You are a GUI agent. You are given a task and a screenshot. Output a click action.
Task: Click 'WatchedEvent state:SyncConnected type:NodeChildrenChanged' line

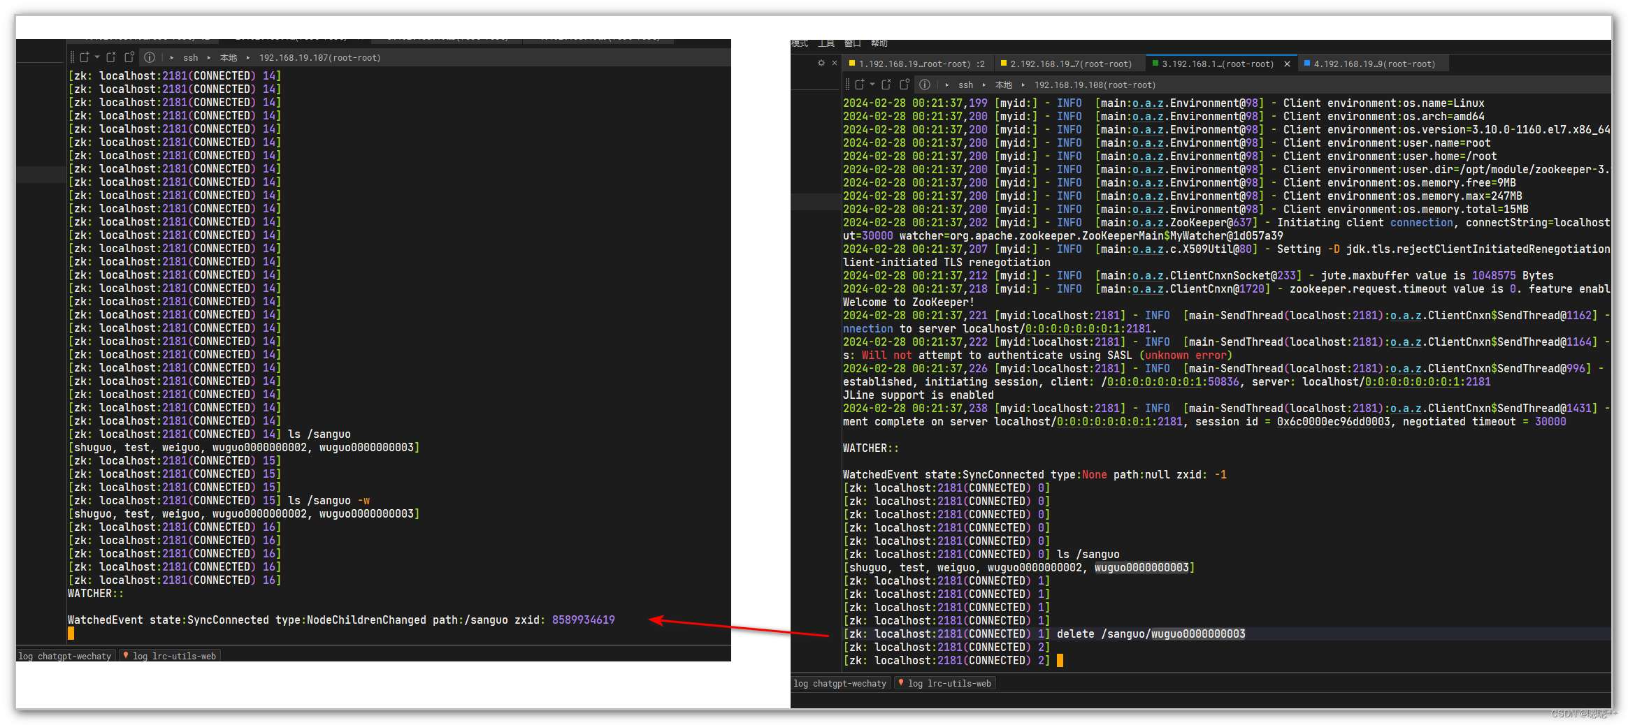341,620
